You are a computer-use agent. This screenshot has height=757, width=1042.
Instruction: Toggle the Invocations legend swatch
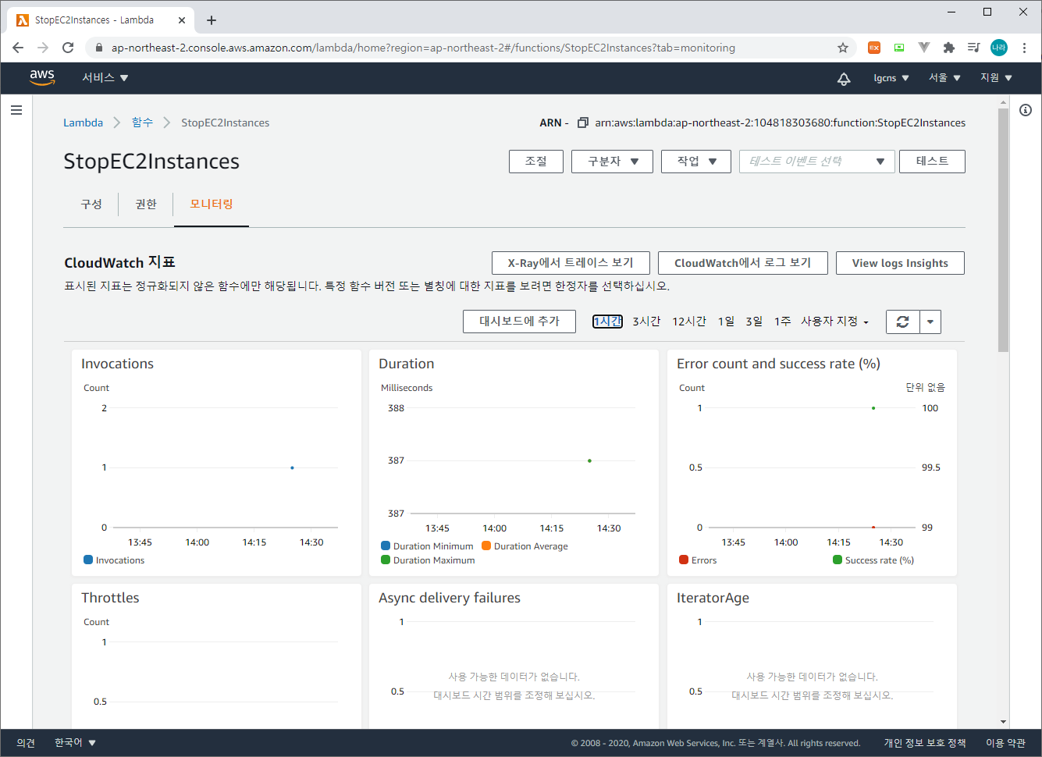coord(88,560)
